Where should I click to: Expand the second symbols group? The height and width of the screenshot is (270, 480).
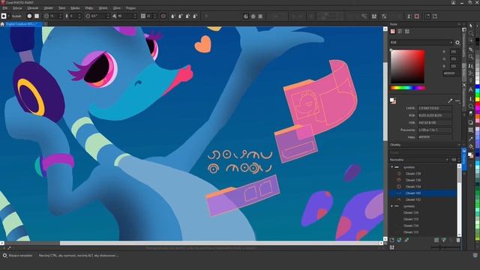(391, 206)
